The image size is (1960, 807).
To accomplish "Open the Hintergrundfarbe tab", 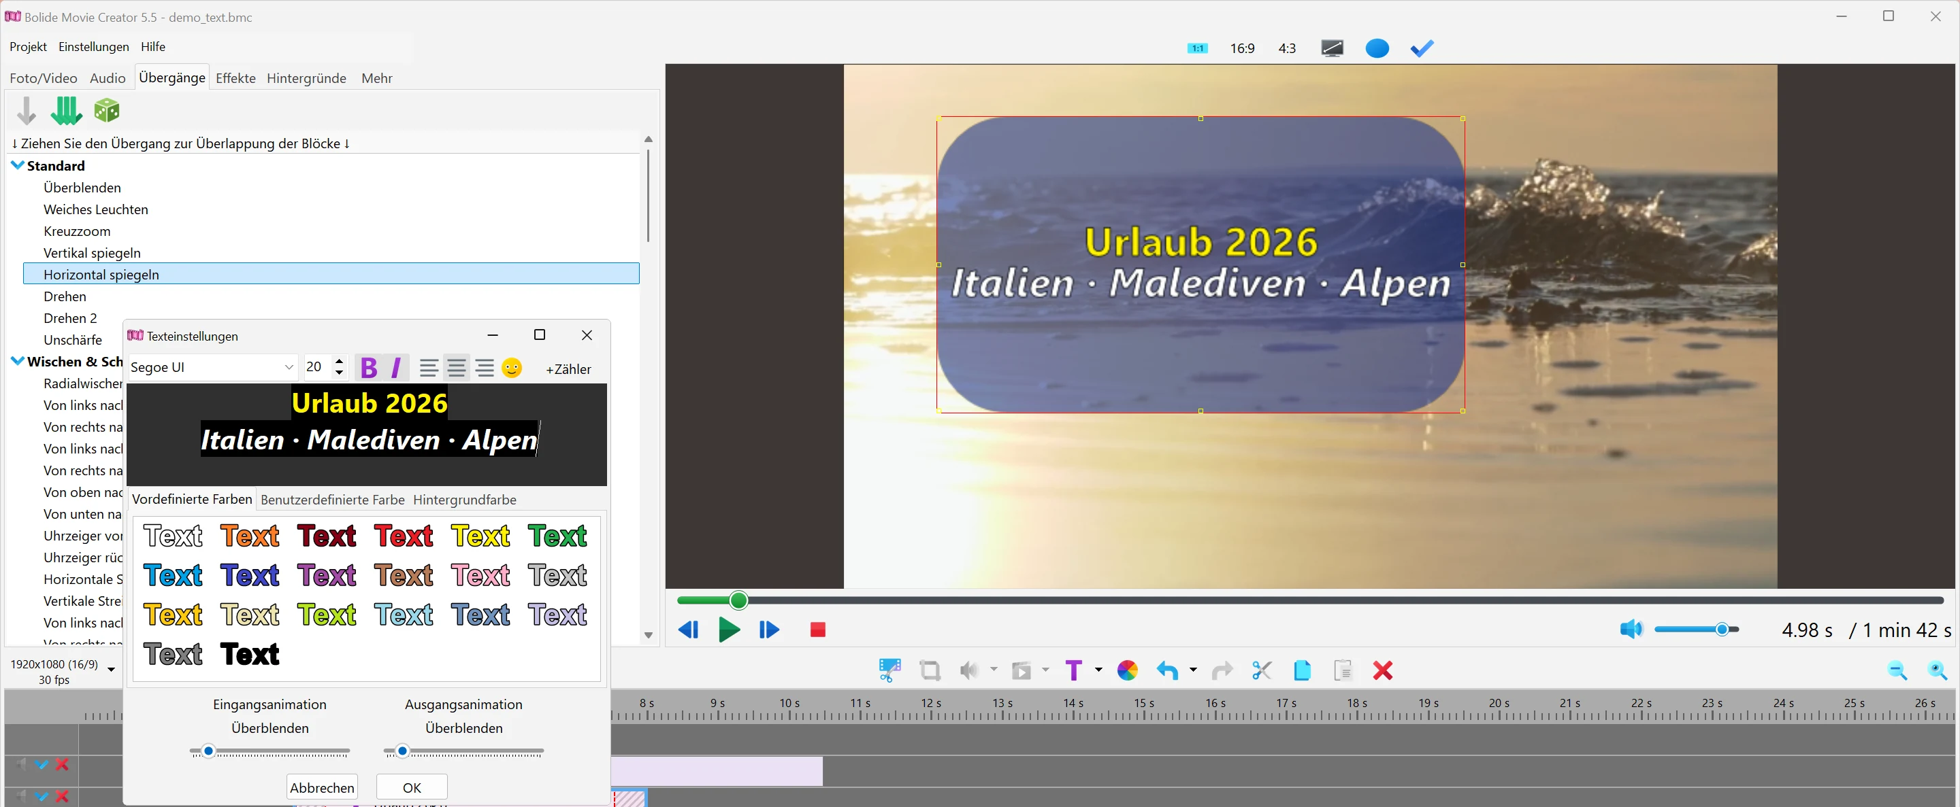I will [465, 500].
